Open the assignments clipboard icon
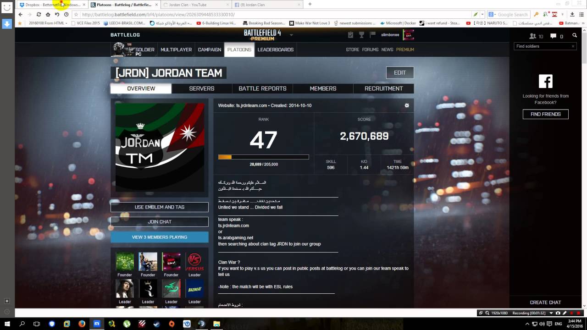Image resolution: width=587 pixels, height=330 pixels. (351, 35)
